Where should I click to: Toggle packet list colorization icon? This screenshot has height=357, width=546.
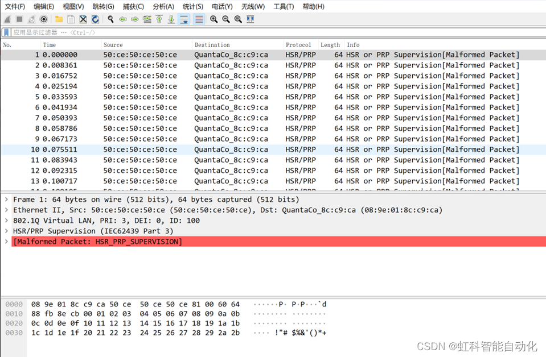[199, 19]
